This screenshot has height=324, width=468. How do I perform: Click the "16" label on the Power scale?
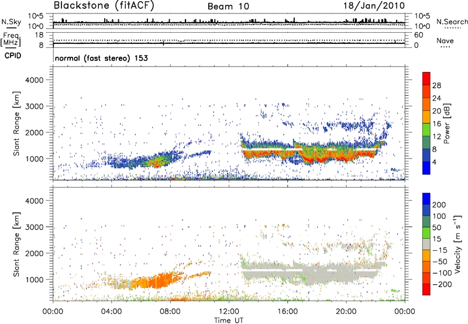[x=436, y=124]
